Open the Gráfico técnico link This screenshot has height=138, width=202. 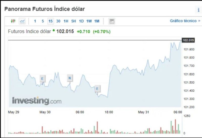(x=185, y=21)
